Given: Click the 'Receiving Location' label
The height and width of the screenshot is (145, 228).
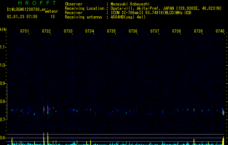Looking at the screenshot, I should (84, 8).
